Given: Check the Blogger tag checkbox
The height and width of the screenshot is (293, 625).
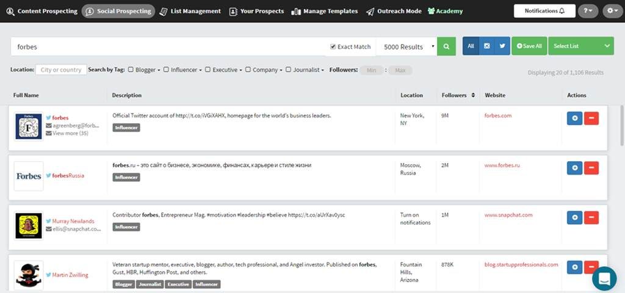Looking at the screenshot, I should (131, 70).
